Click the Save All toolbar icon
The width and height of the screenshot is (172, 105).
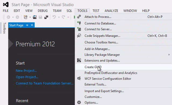(x=46, y=17)
